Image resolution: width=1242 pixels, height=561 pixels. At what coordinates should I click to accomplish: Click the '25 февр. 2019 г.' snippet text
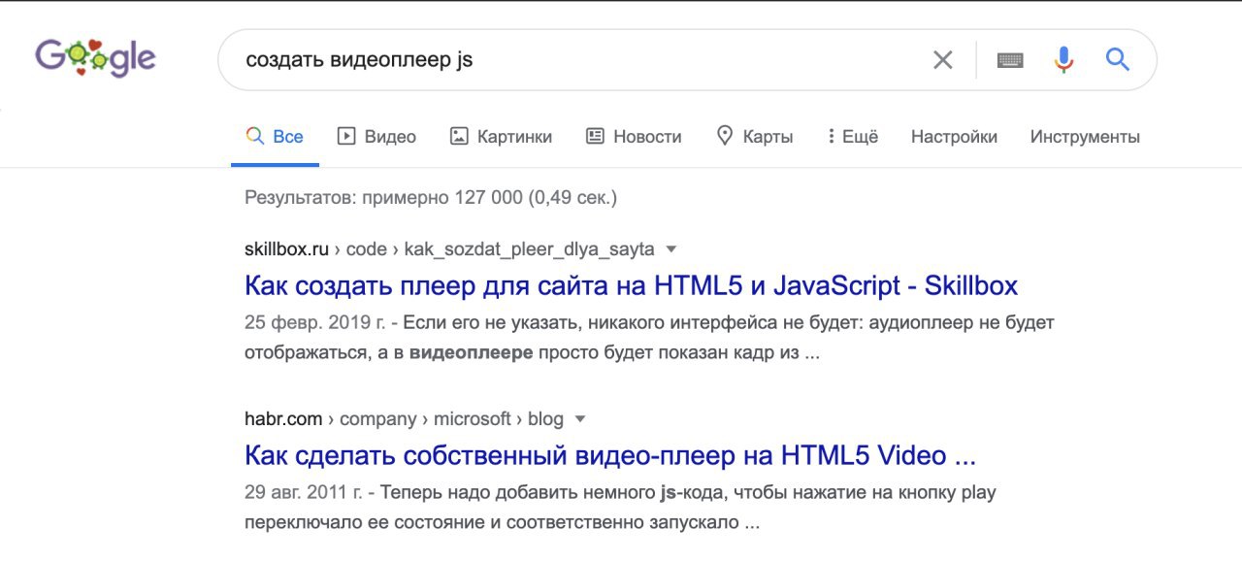[x=316, y=322]
